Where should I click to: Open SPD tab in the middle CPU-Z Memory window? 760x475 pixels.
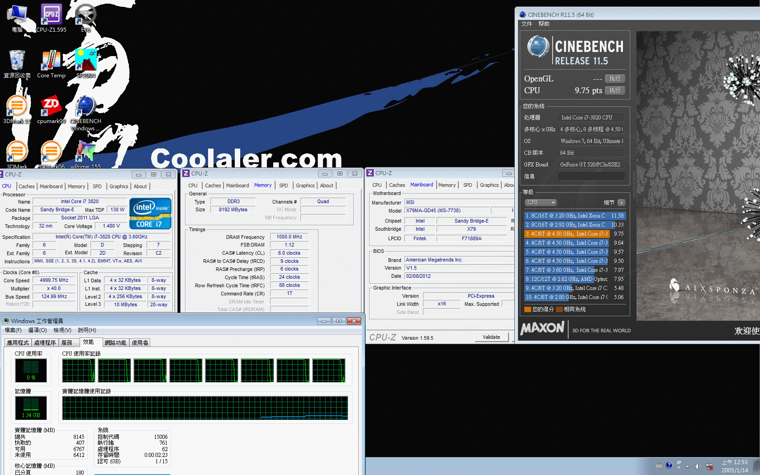284,185
